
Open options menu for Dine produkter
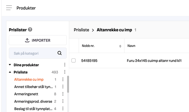click(65, 65)
